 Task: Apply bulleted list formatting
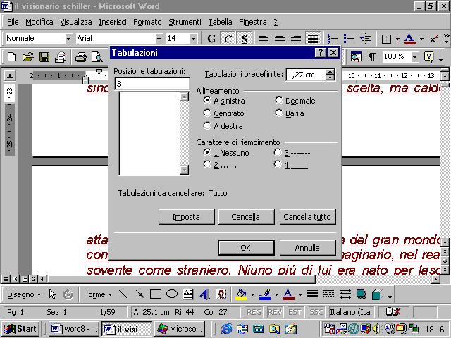tap(349, 38)
